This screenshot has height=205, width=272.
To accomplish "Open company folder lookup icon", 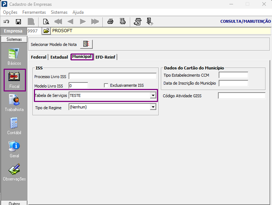I will pos(46,31).
